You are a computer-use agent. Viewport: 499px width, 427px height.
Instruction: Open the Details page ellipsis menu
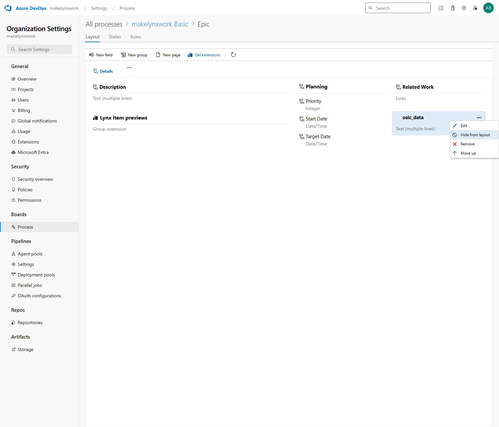(x=129, y=67)
